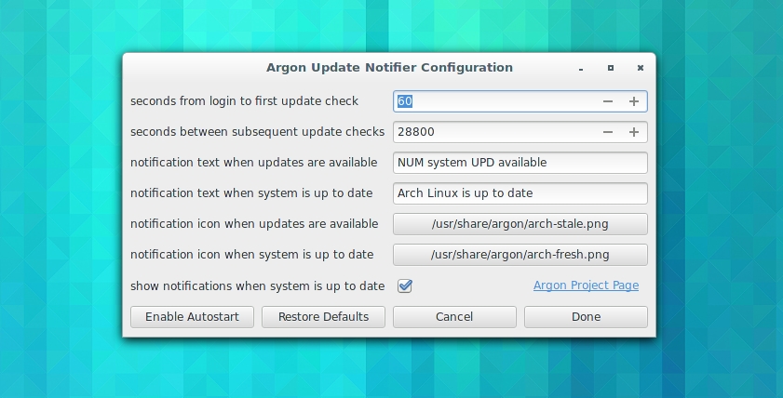Click 'seconds between subsequent update checks' label
This screenshot has height=398, width=783.
tap(257, 132)
